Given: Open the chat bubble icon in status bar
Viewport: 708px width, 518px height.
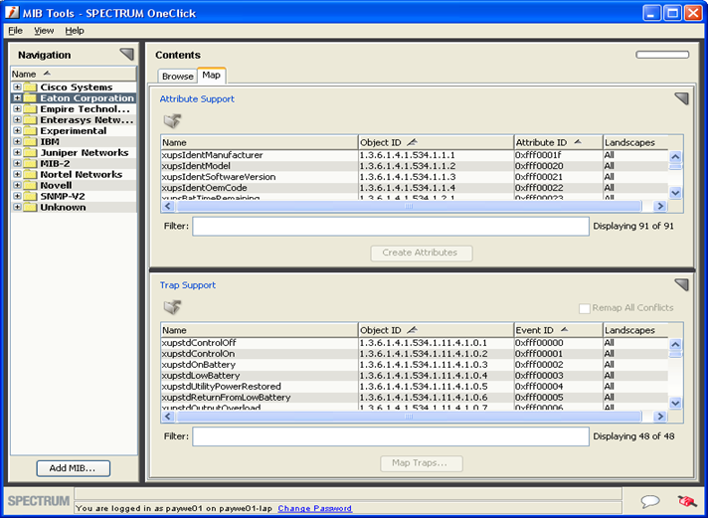Looking at the screenshot, I should [x=650, y=501].
